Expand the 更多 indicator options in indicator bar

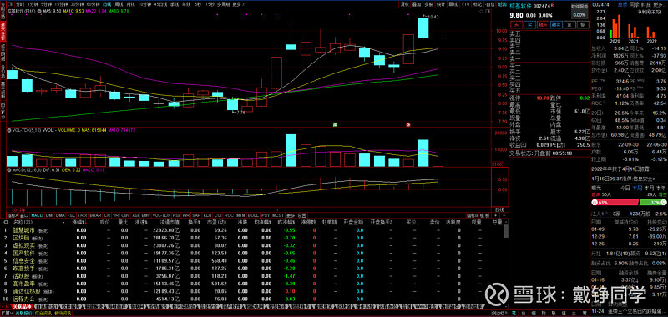[291, 215]
